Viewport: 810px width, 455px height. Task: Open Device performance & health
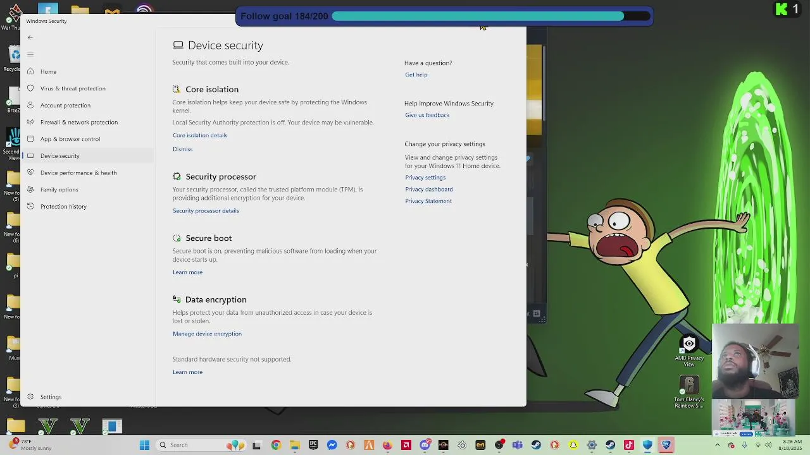[78, 173]
